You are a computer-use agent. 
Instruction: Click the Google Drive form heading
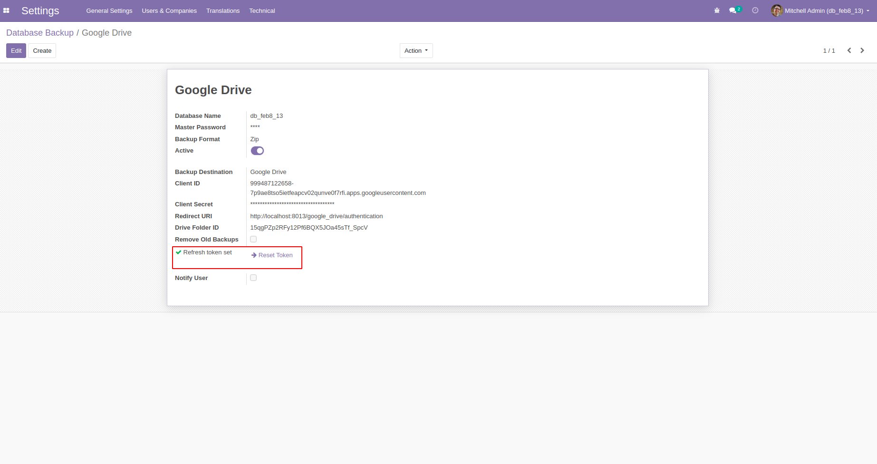[213, 90]
